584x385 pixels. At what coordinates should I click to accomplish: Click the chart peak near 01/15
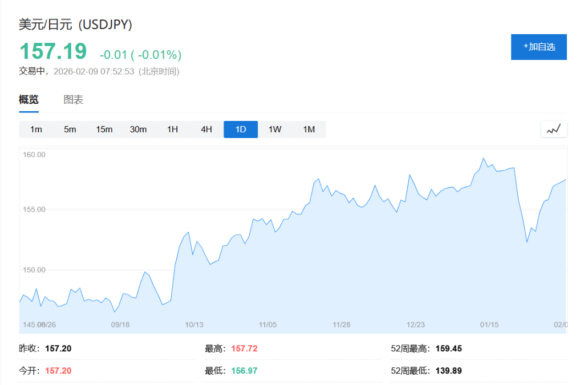[484, 159]
